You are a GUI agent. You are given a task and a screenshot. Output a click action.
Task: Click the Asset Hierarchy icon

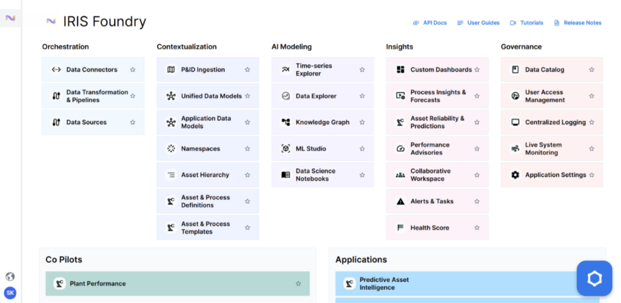pos(171,175)
